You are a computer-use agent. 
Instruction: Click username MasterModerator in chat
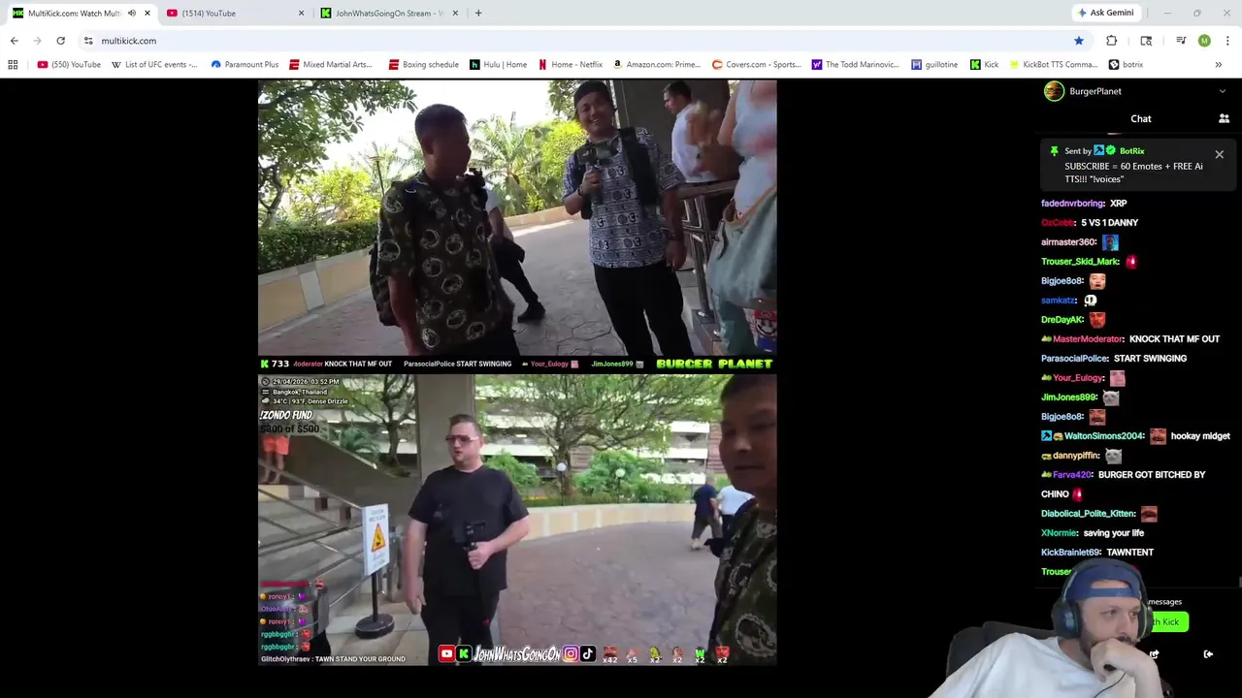click(x=1088, y=339)
